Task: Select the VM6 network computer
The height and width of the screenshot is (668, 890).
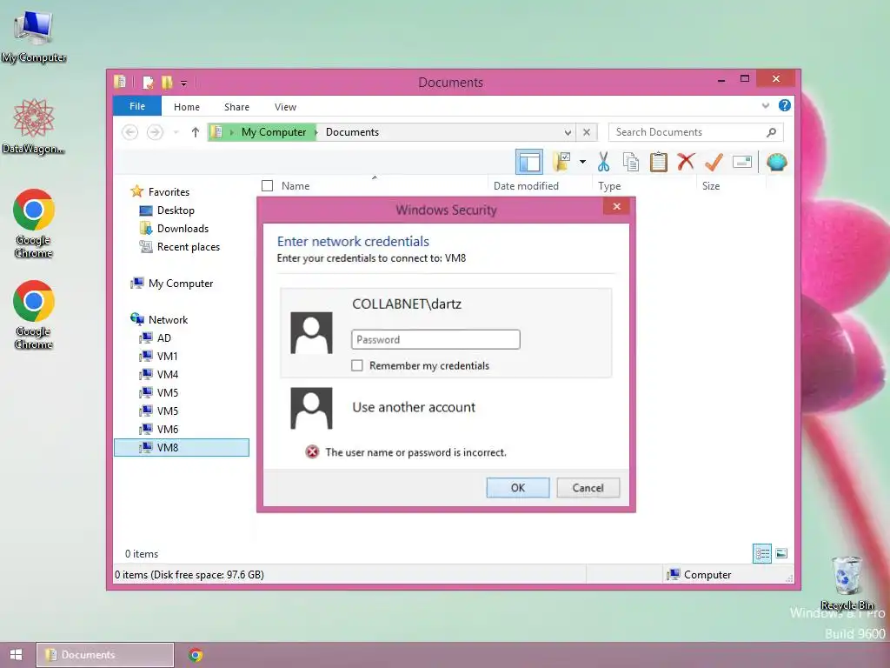Action: click(168, 429)
